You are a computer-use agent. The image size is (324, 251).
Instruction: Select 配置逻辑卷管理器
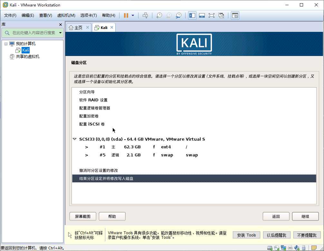tap(194, 108)
